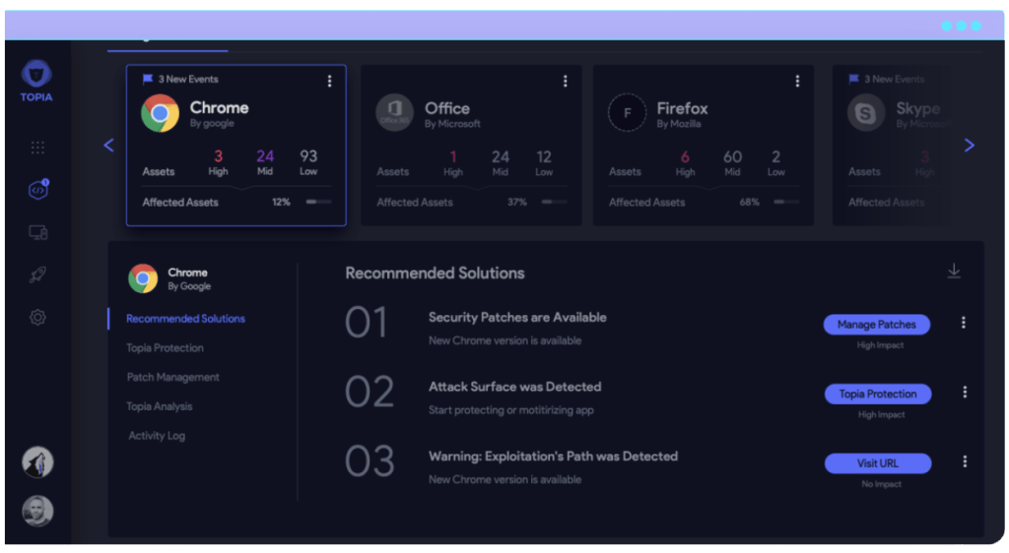Open the Chrome card three-dot menu
1009x553 pixels.
pos(329,81)
